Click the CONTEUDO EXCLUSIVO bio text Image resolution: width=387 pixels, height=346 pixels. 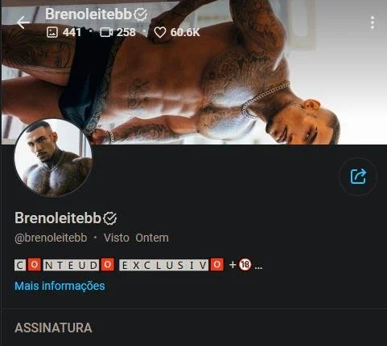[x=119, y=265]
